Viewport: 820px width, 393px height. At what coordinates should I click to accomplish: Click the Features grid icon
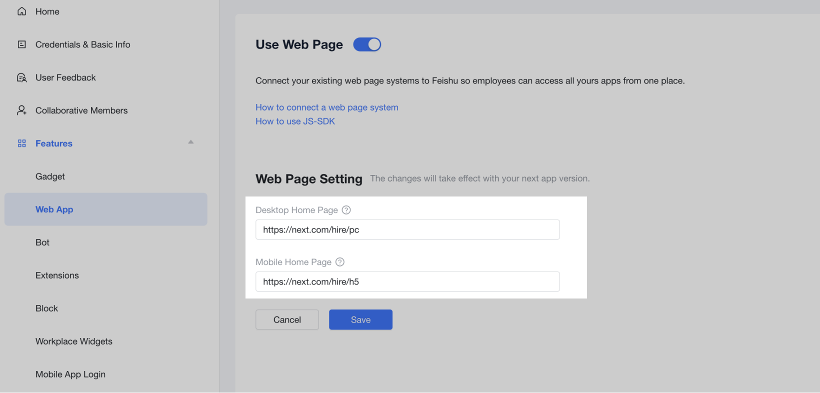point(22,143)
